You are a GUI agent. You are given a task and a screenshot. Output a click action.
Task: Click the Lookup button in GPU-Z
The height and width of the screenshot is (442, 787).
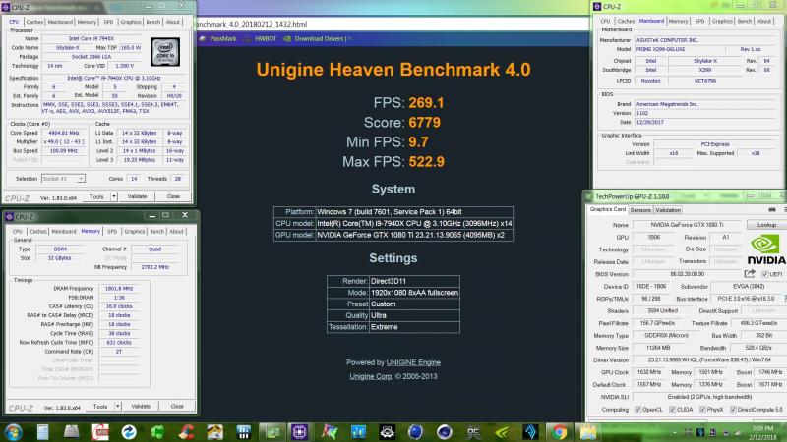(766, 225)
